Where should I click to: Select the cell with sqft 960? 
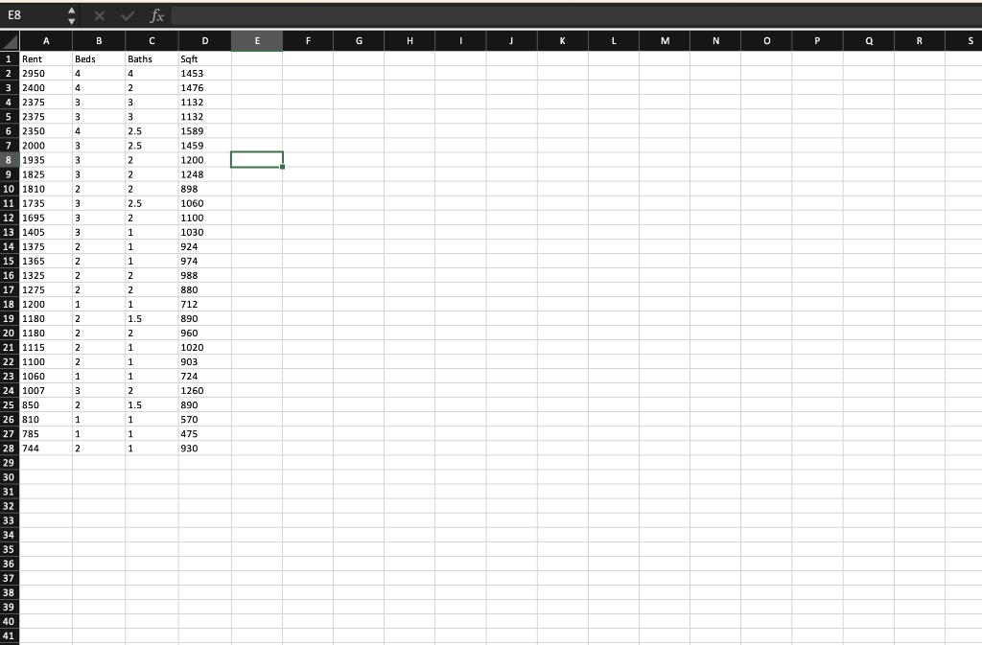tap(205, 333)
